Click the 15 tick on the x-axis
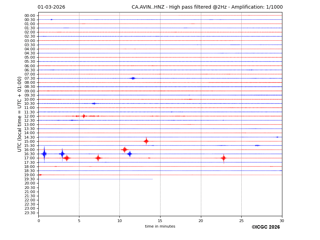Image resolution: width=320 pixels, height=240 pixels. click(x=160, y=221)
